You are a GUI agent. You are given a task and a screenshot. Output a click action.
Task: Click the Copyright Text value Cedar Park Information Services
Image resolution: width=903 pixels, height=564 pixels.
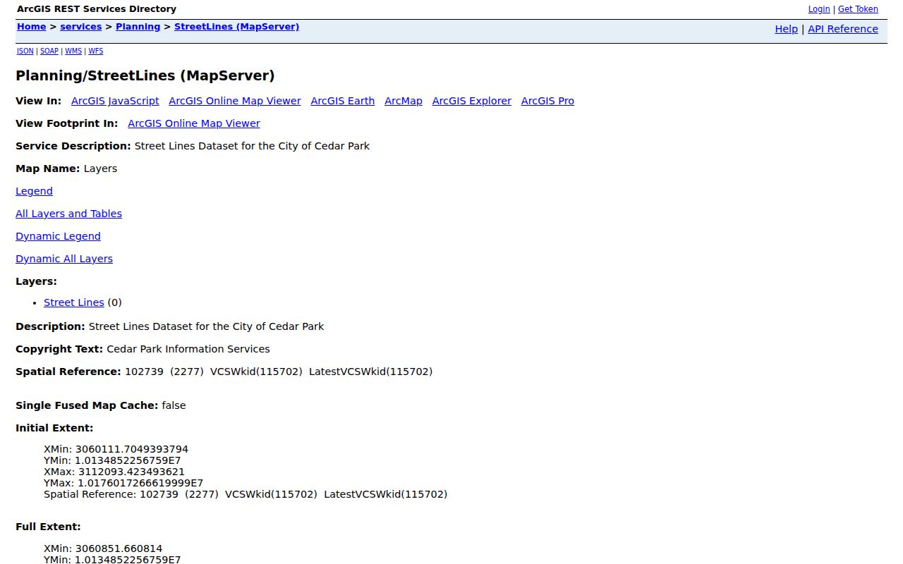188,349
